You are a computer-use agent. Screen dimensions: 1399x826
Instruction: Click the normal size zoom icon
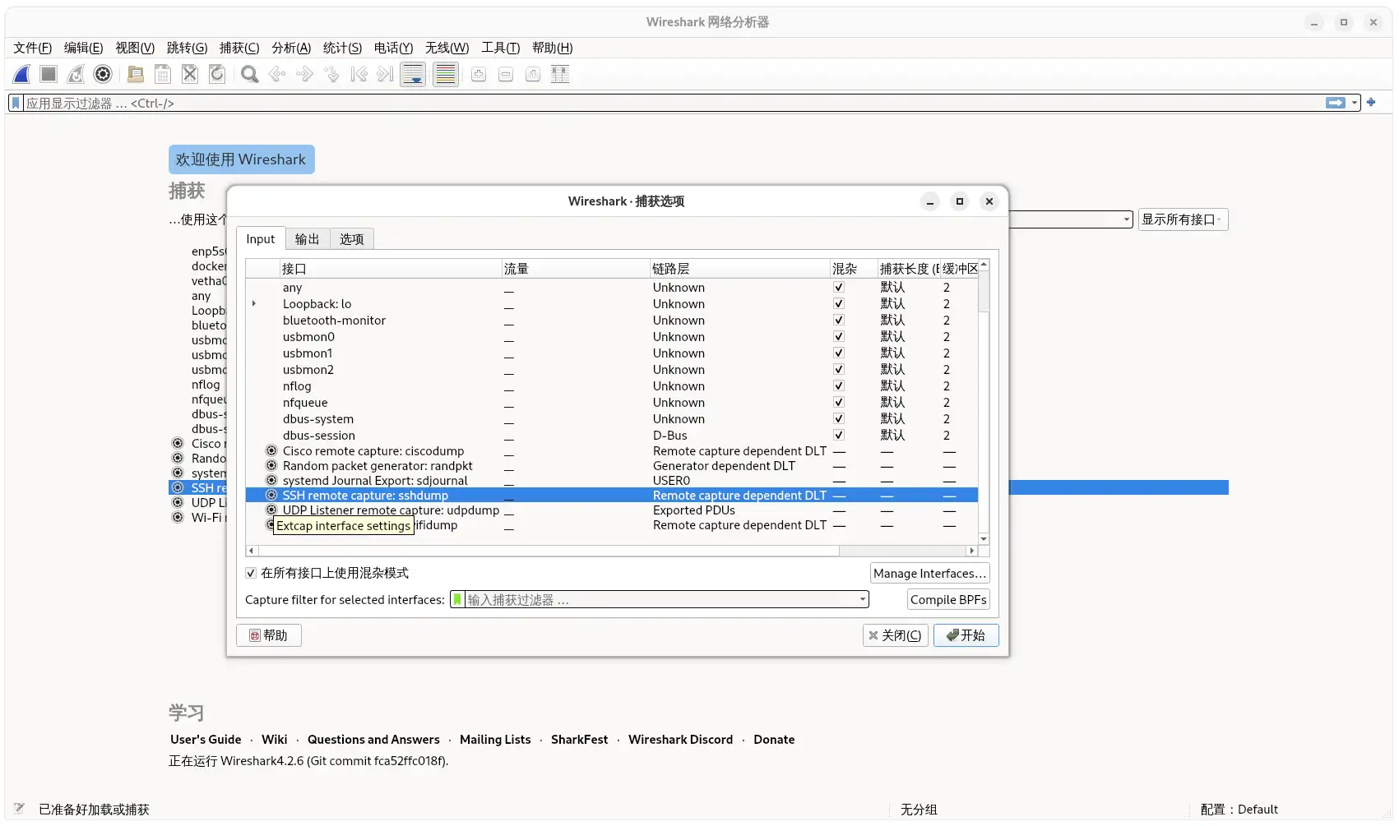pyautogui.click(x=533, y=75)
